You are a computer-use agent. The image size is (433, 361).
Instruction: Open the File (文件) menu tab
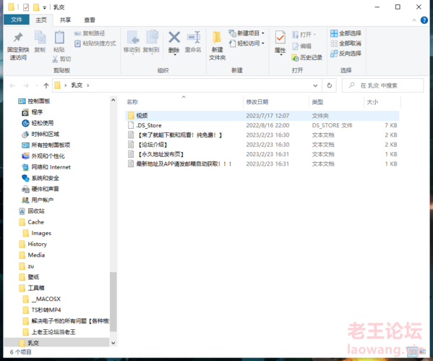17,20
